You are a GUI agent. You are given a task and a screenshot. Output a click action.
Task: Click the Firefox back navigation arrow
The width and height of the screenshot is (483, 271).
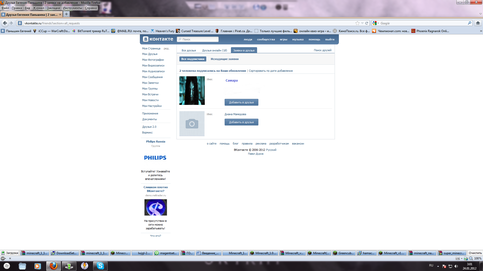tap(5, 23)
